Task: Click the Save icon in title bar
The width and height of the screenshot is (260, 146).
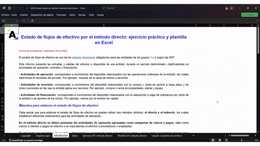Action: [9, 8]
